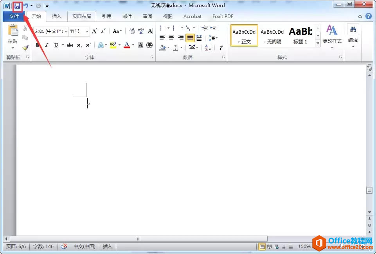Viewport: 376px width, 254px height.
Task: Apply the yellow text highlight color
Action: [x=113, y=45]
